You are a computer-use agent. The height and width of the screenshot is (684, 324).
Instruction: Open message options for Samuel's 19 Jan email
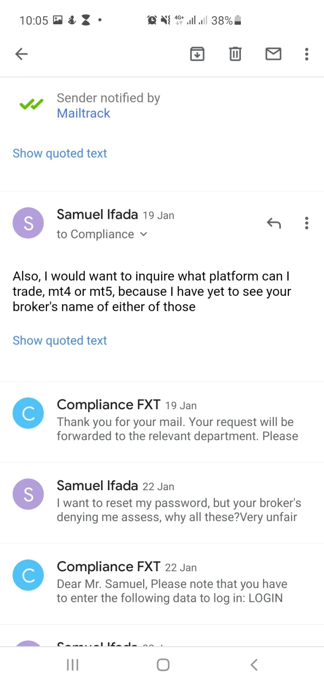[x=306, y=223]
